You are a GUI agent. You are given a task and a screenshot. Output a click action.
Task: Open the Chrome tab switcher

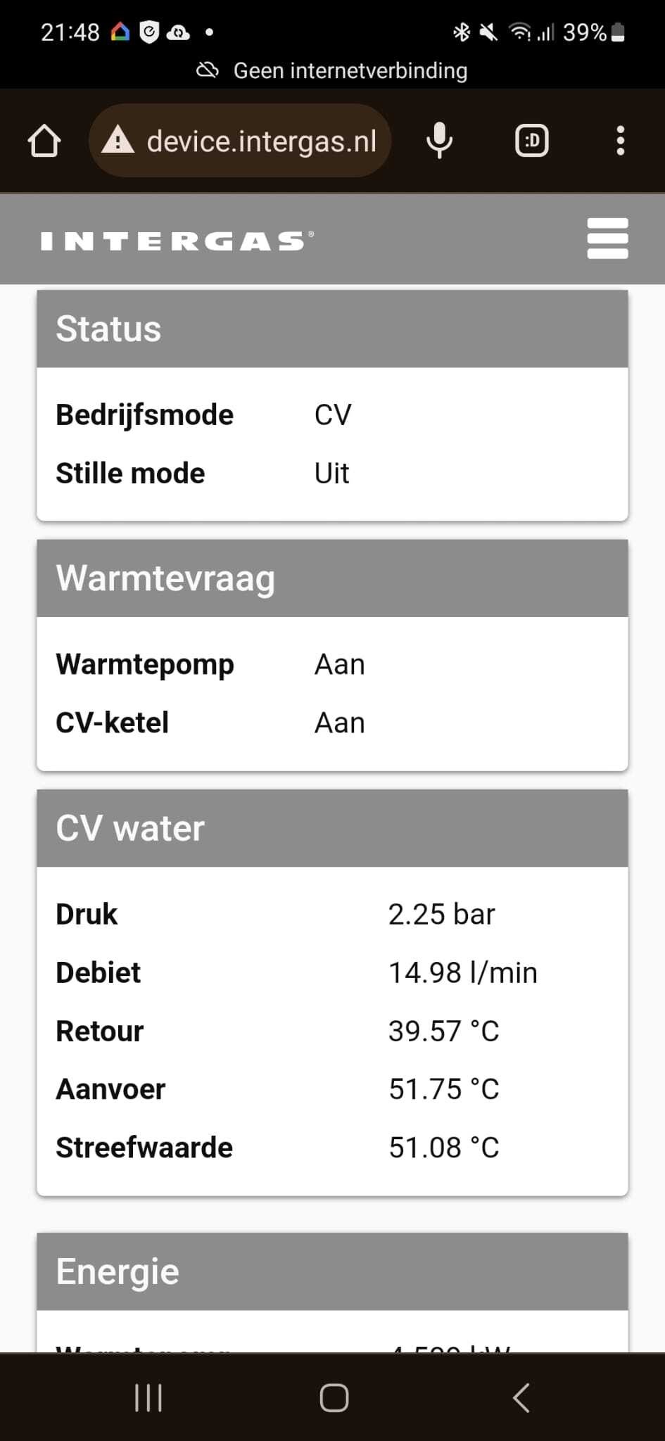[x=532, y=140]
